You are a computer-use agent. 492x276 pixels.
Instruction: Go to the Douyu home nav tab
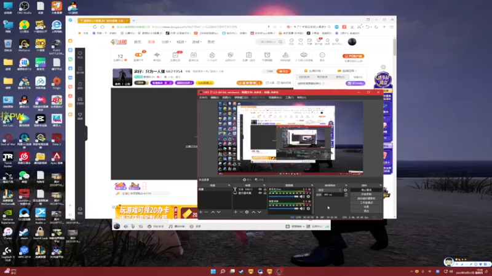tap(137, 42)
